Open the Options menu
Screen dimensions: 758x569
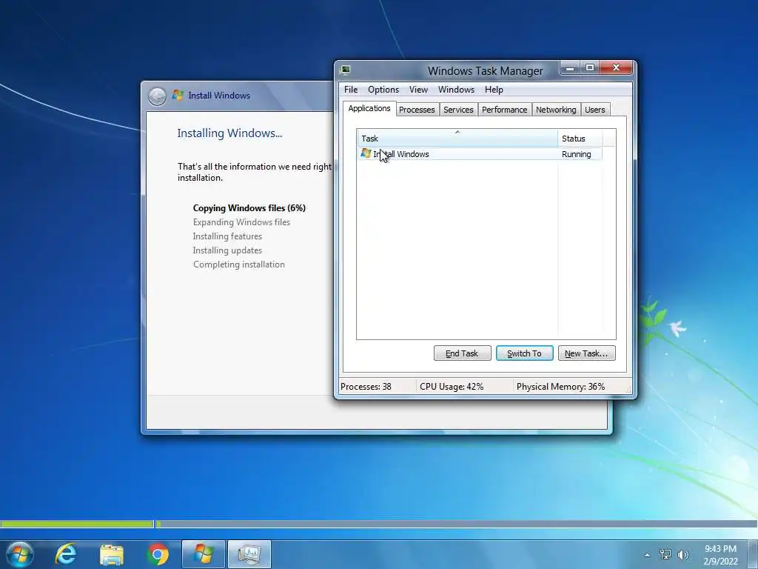[383, 90]
